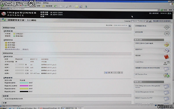This screenshot has width=174, height=109.
Task: Click the first yellow paper-out warning icon
Action: pos(6,43)
